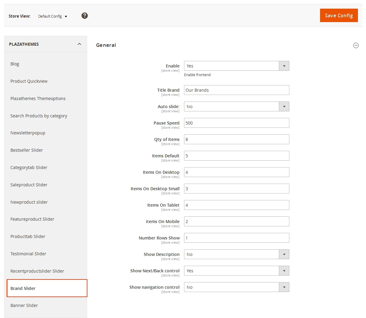This screenshot has height=318, width=366.
Task: Open Product Quickview settings
Action: [x=29, y=81]
